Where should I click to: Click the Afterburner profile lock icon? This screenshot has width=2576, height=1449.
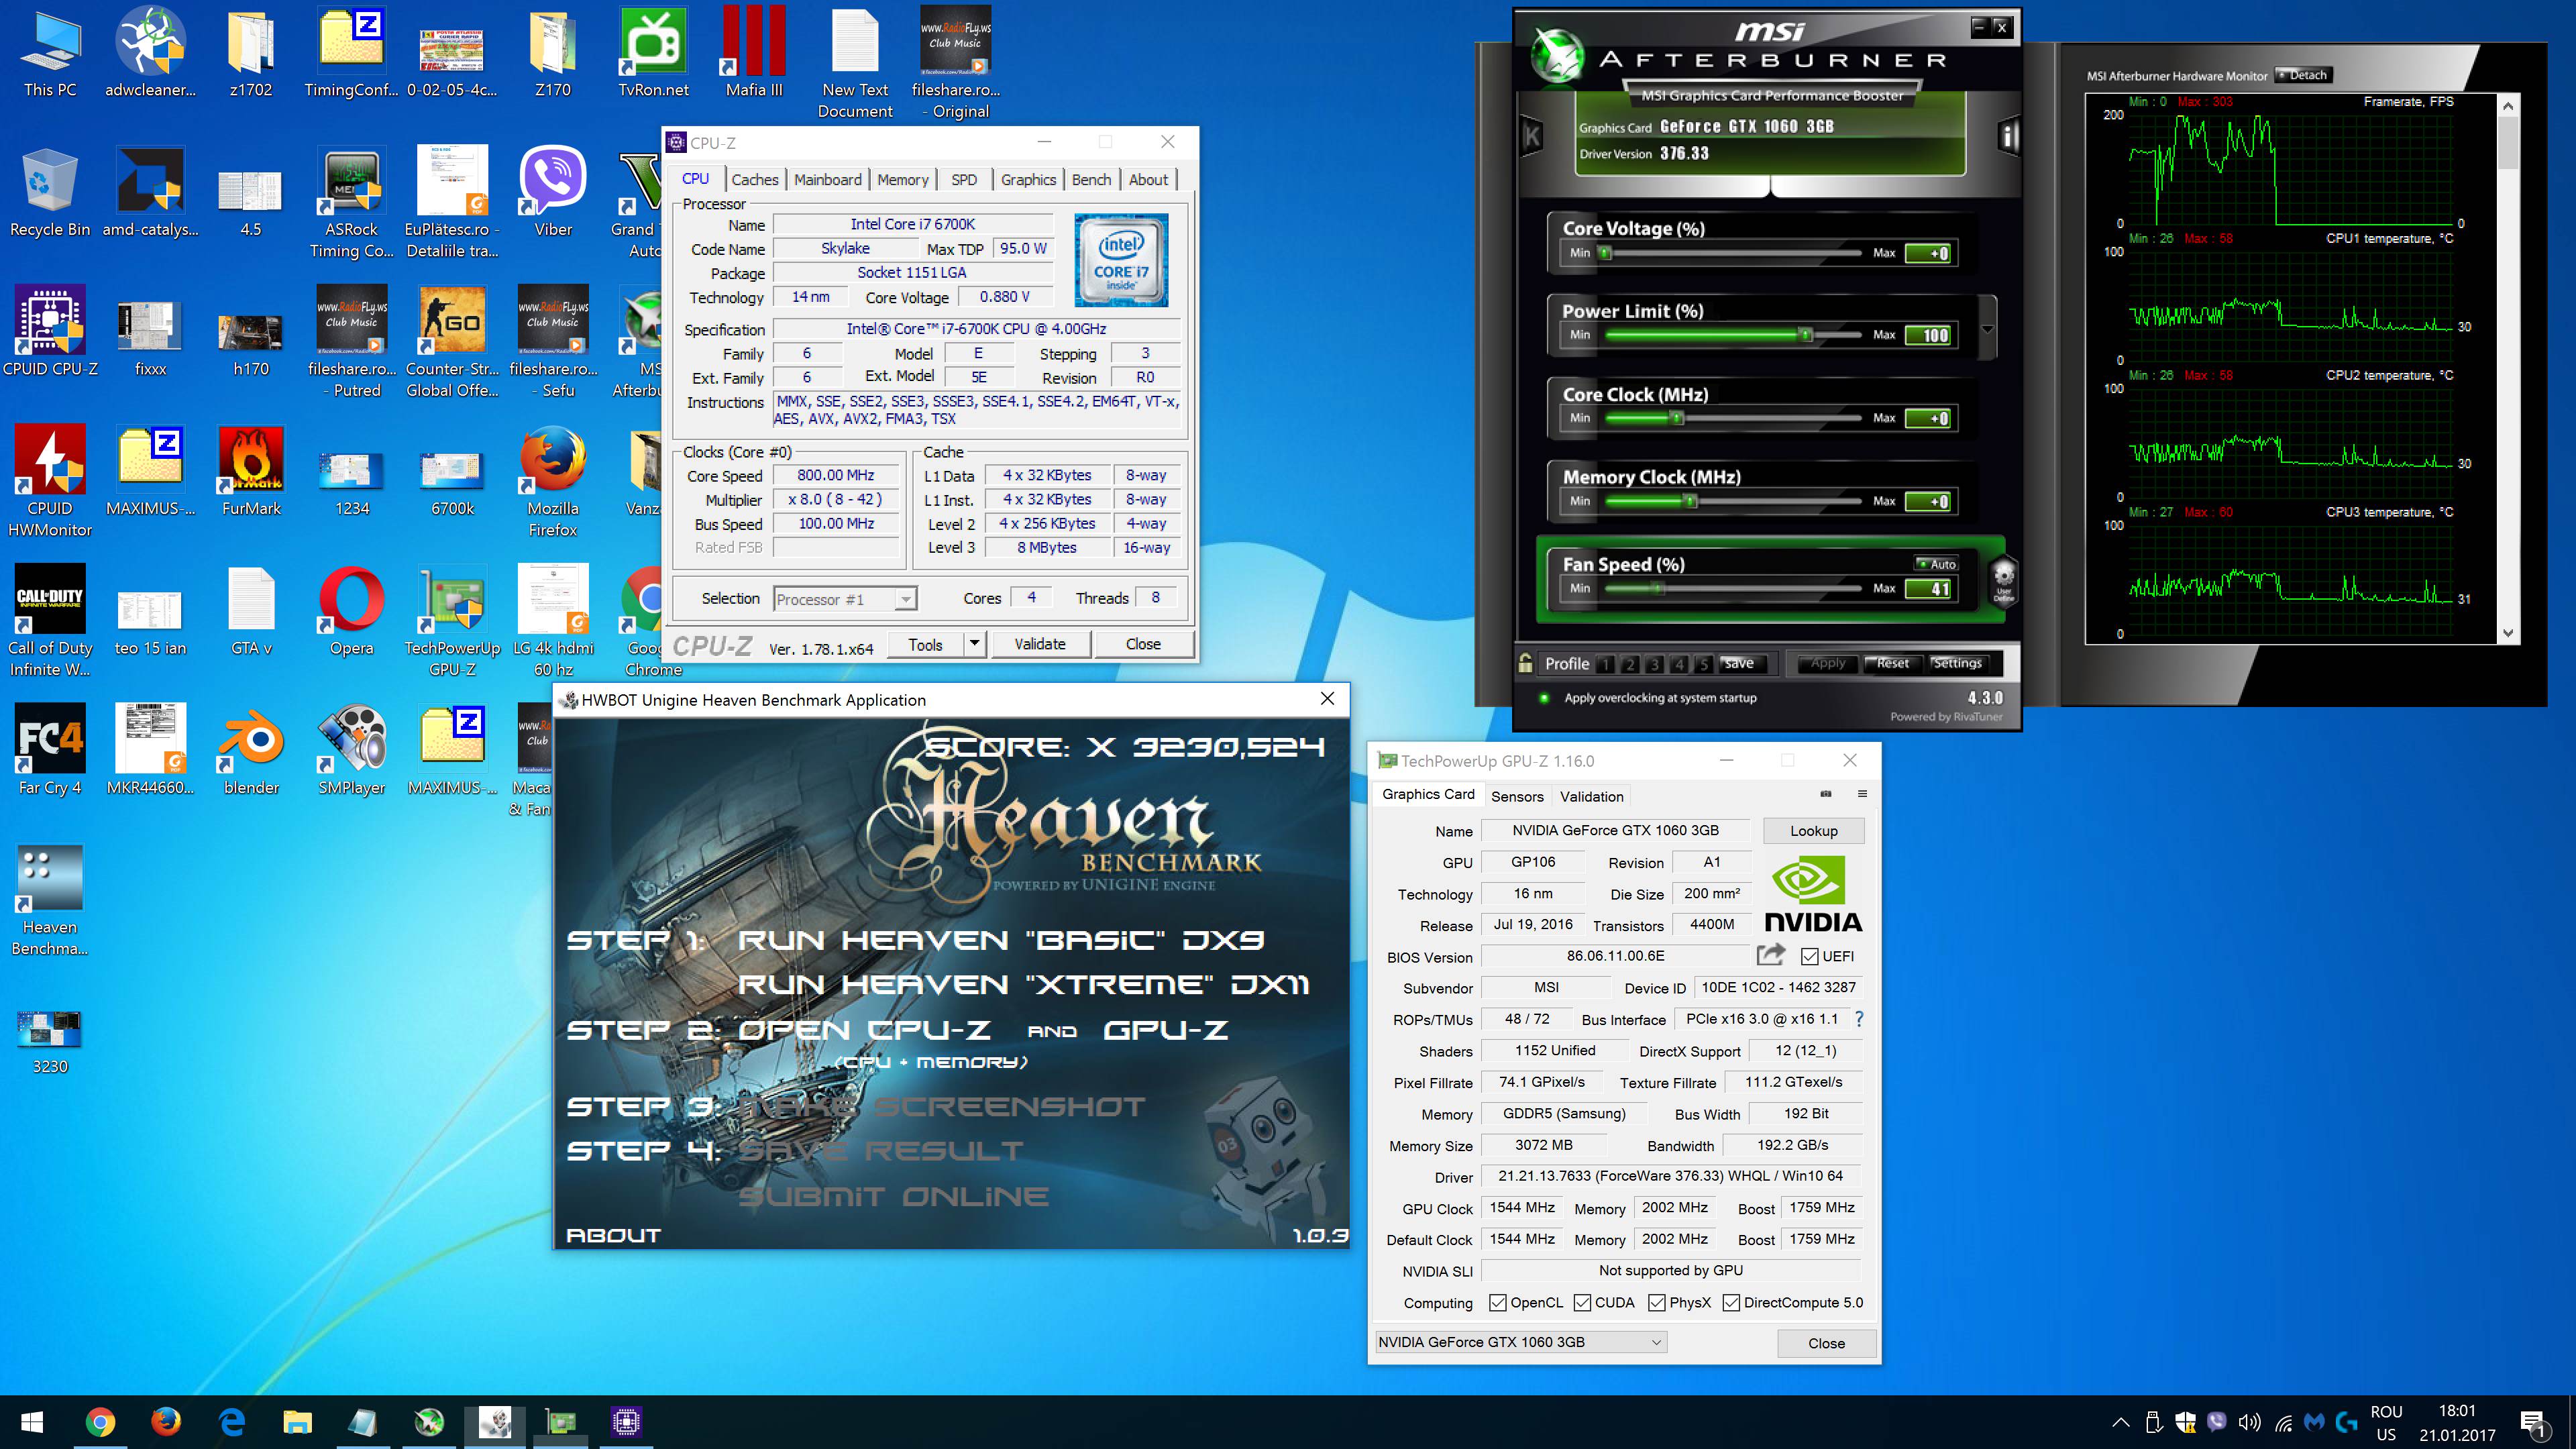coord(1525,663)
